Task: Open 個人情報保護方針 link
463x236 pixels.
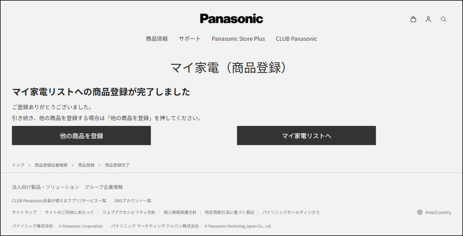Action: [x=180, y=212]
